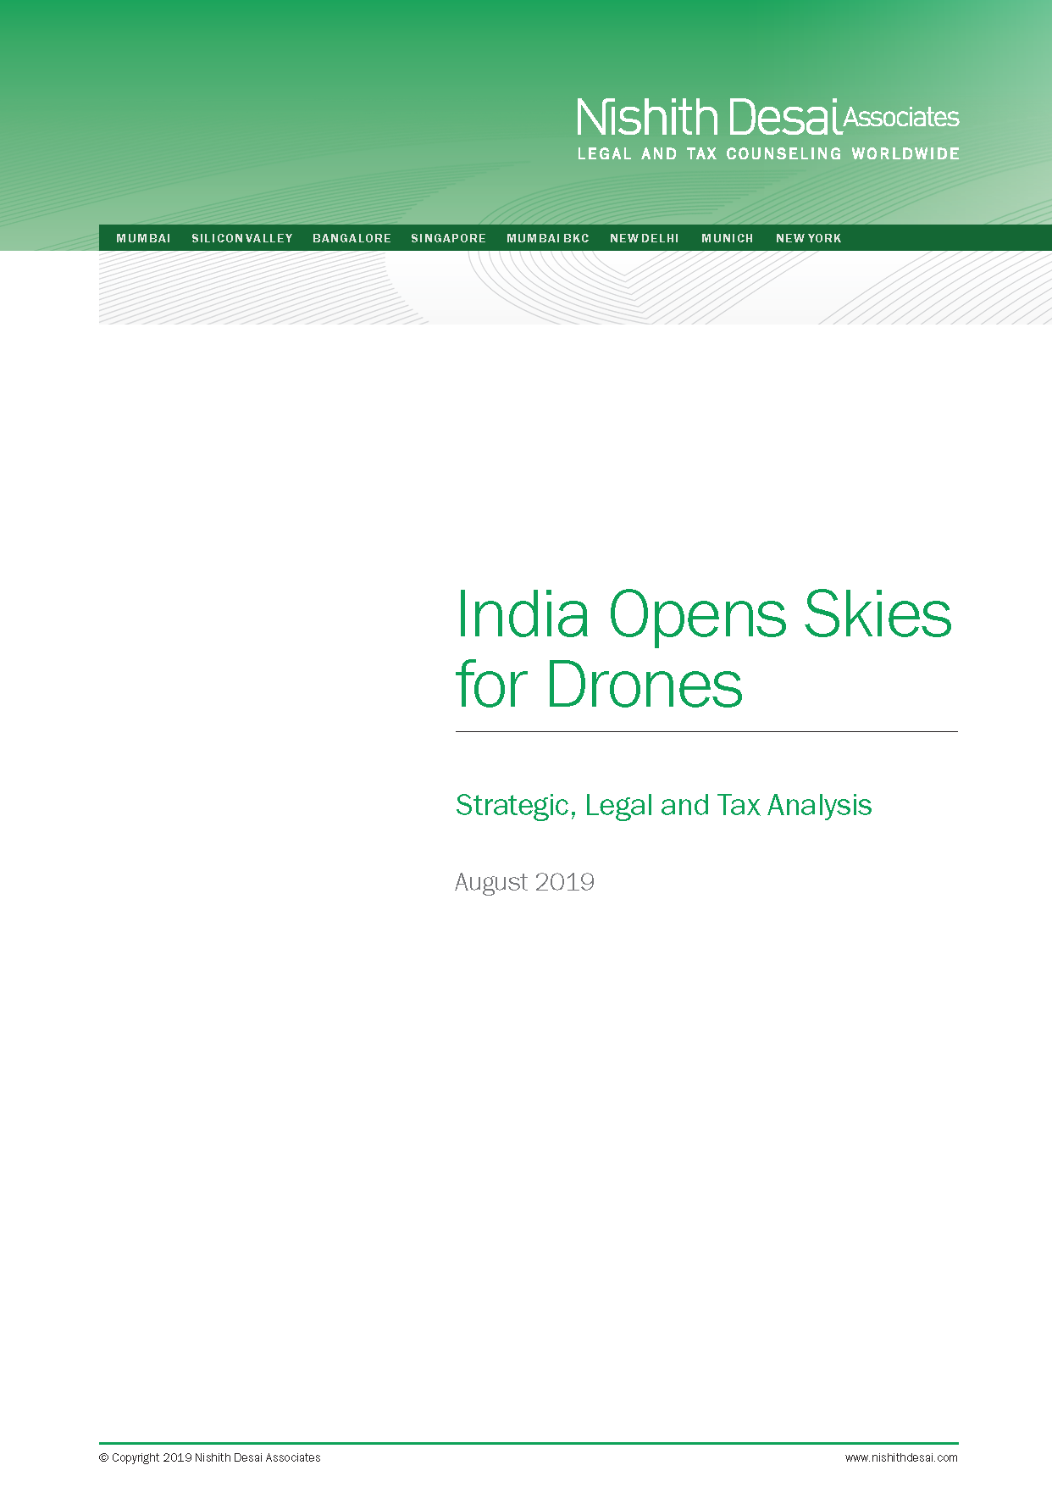Click the SINGAPORE office label
Viewport: 1052px width, 1493px height.
pos(449,238)
